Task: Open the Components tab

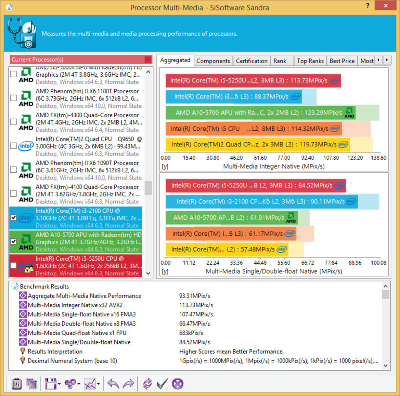Action: pos(213,61)
